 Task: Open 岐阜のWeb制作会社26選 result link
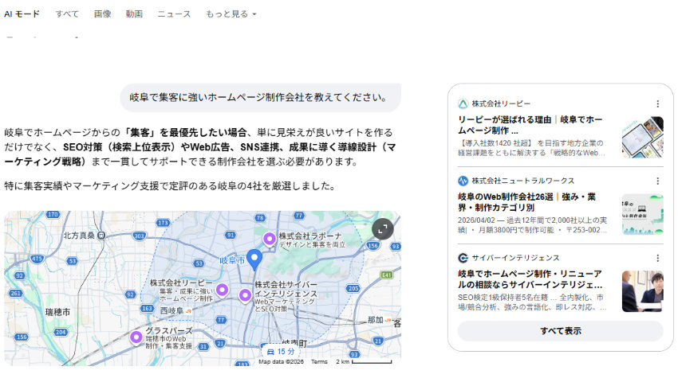pyautogui.click(x=526, y=202)
